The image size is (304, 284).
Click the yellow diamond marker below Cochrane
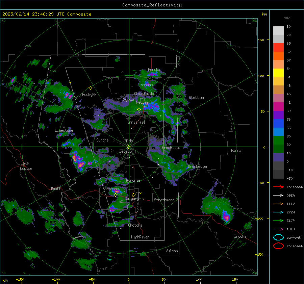116,195
